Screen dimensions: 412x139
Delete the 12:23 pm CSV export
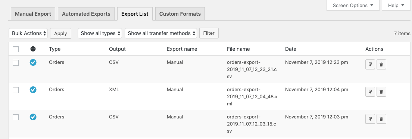coord(381,65)
